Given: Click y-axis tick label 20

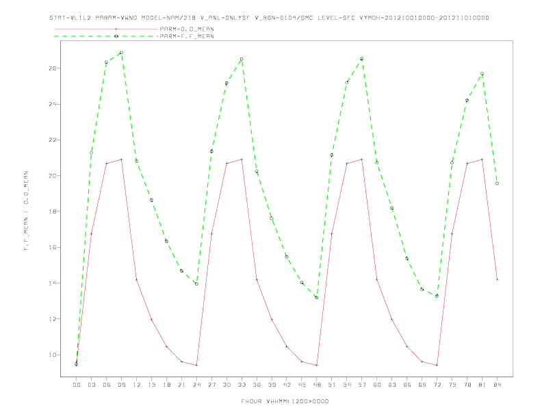Looking at the screenshot, I should point(52,176).
